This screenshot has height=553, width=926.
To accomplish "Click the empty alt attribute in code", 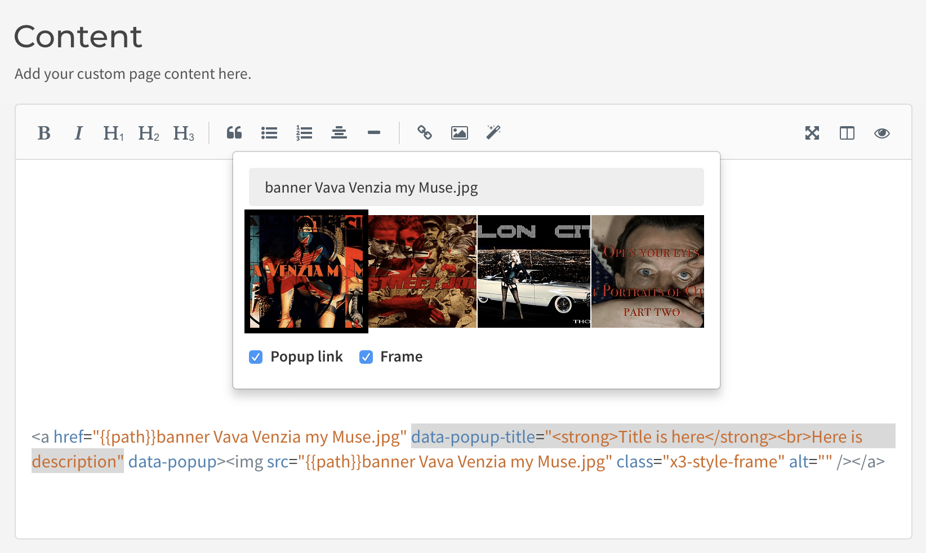I will tap(811, 462).
